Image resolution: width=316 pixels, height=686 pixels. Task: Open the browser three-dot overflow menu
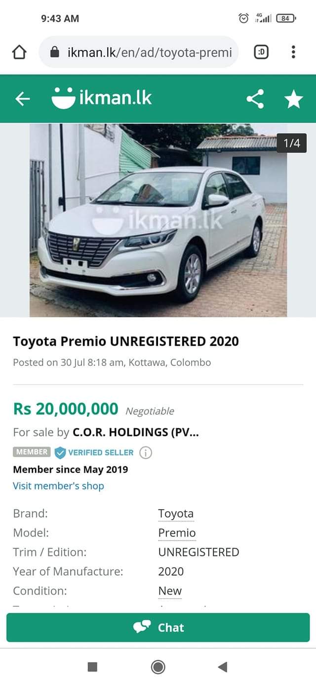click(293, 52)
